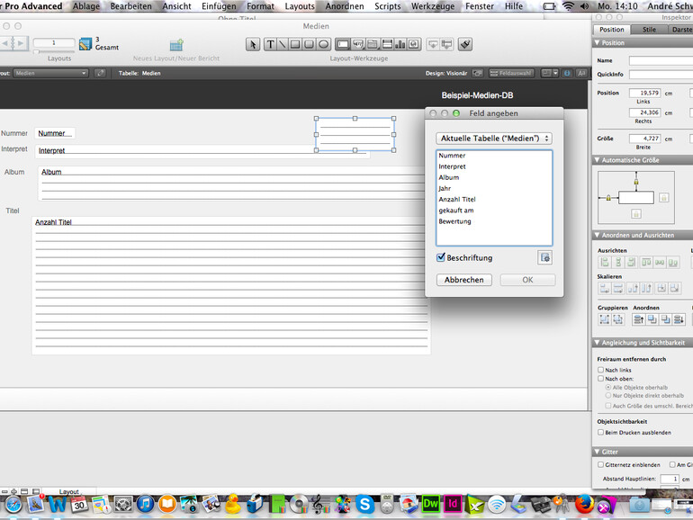
Task: Toggle the left anchor lock in Automatische Größe
Action: coord(608,198)
